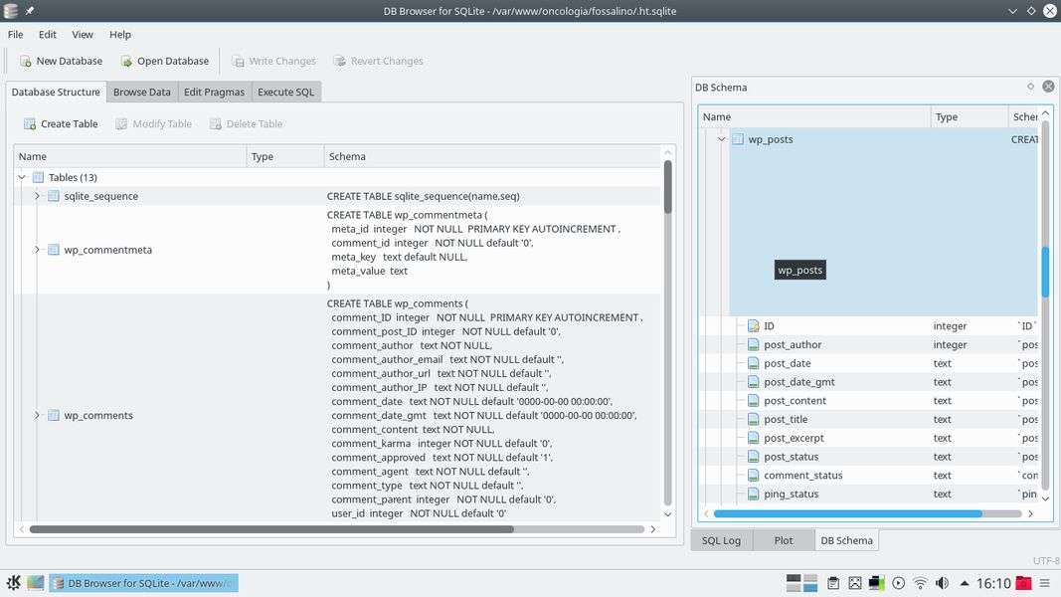Click the wp_comments table icon
The height and width of the screenshot is (597, 1061).
point(54,415)
